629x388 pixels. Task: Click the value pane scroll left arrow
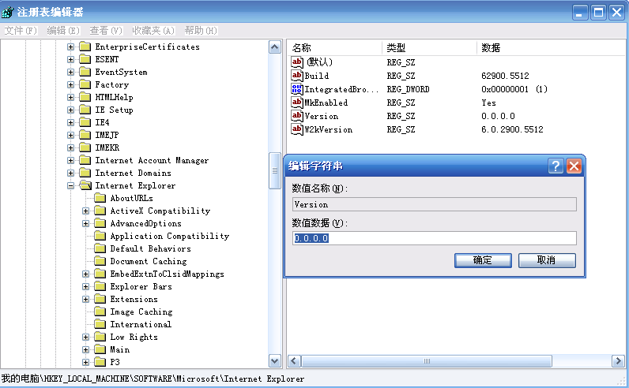[294, 361]
